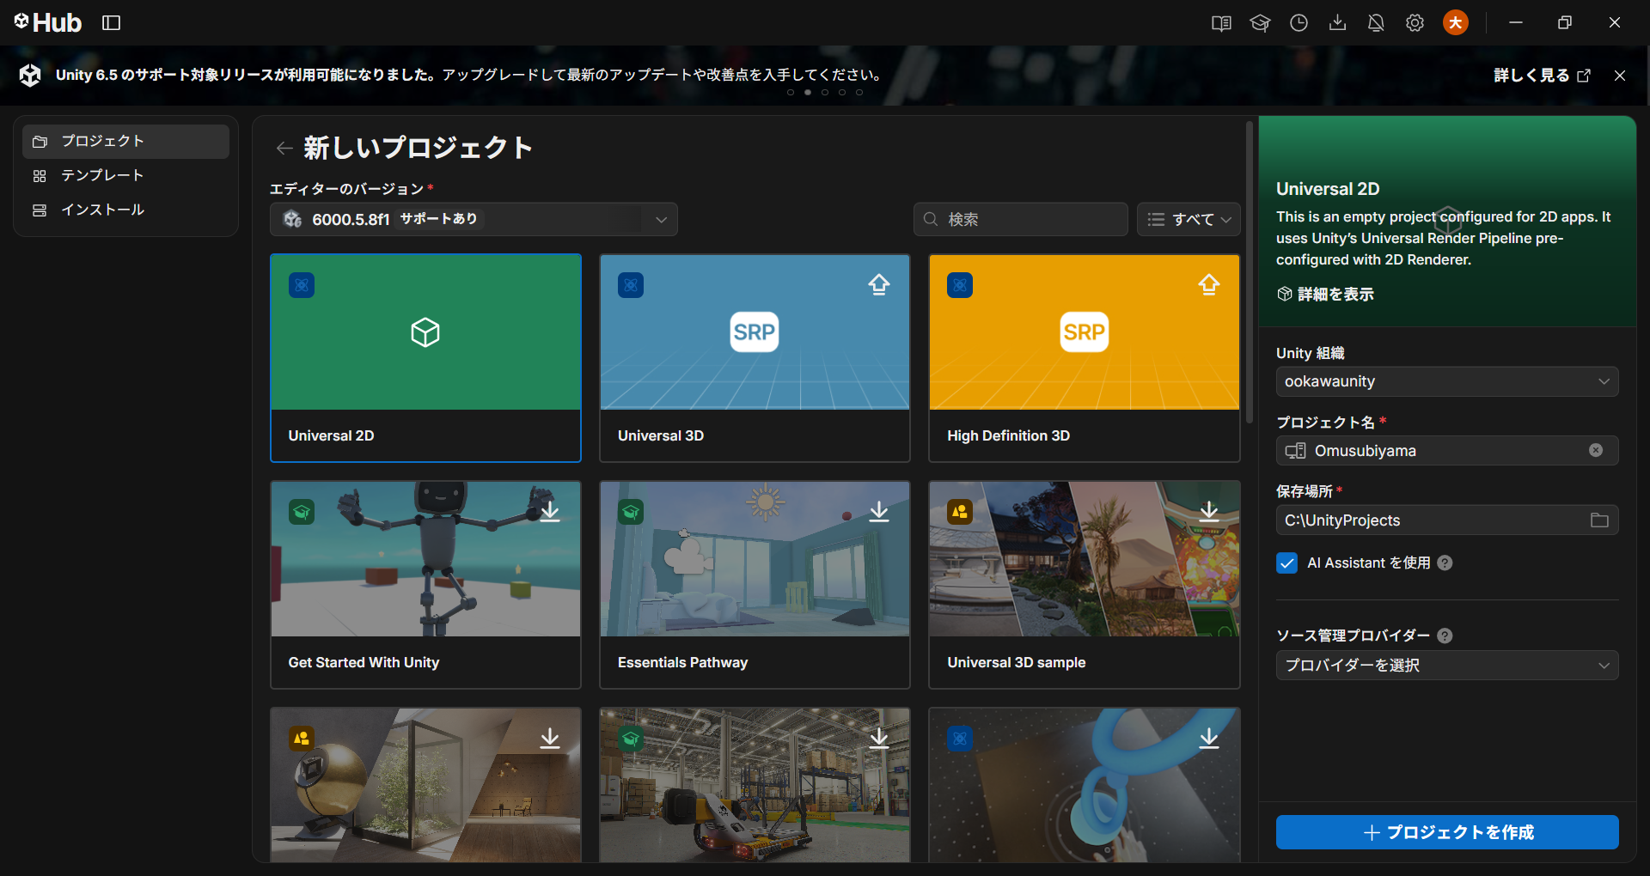Go back with the arrow beside 新しいプロジェクト
1650x876 pixels.
pyautogui.click(x=284, y=149)
